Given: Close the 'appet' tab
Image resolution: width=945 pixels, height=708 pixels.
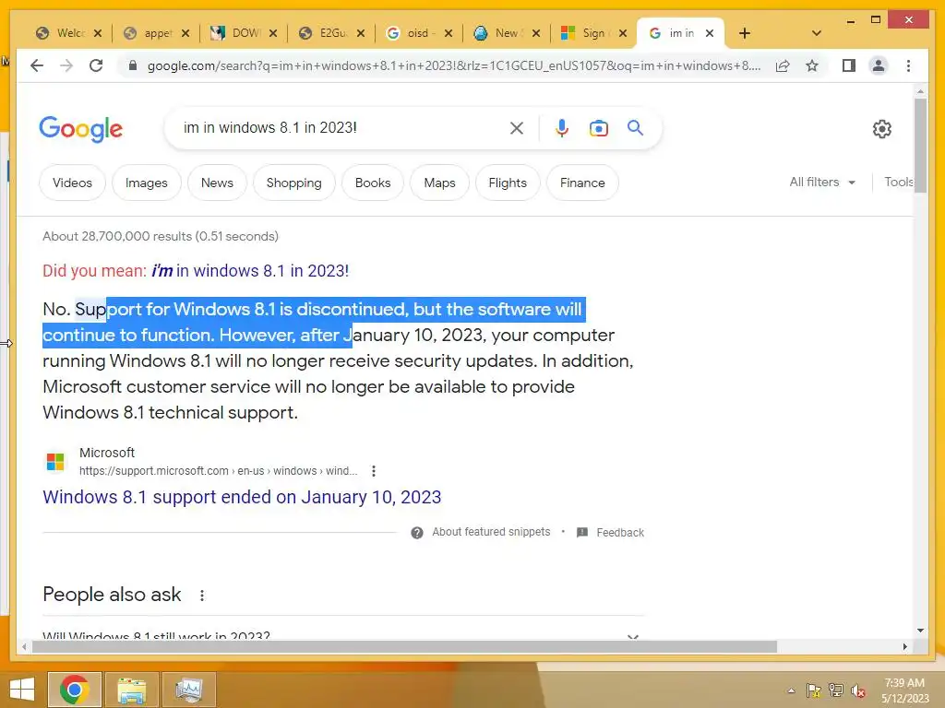Looking at the screenshot, I should [185, 33].
